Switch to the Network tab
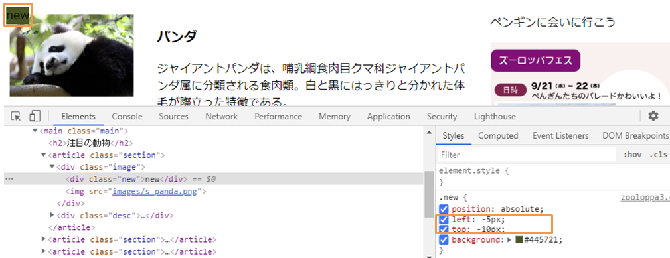The height and width of the screenshot is (258, 670). tap(221, 117)
